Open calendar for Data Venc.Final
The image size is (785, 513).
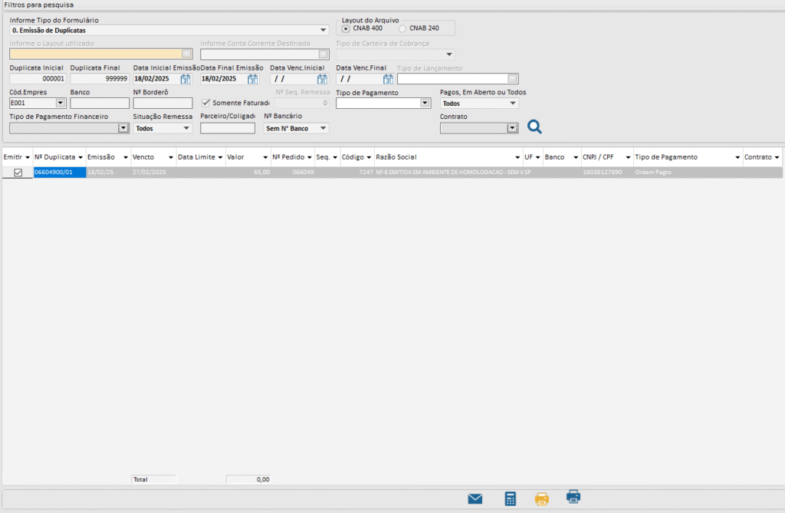point(388,79)
